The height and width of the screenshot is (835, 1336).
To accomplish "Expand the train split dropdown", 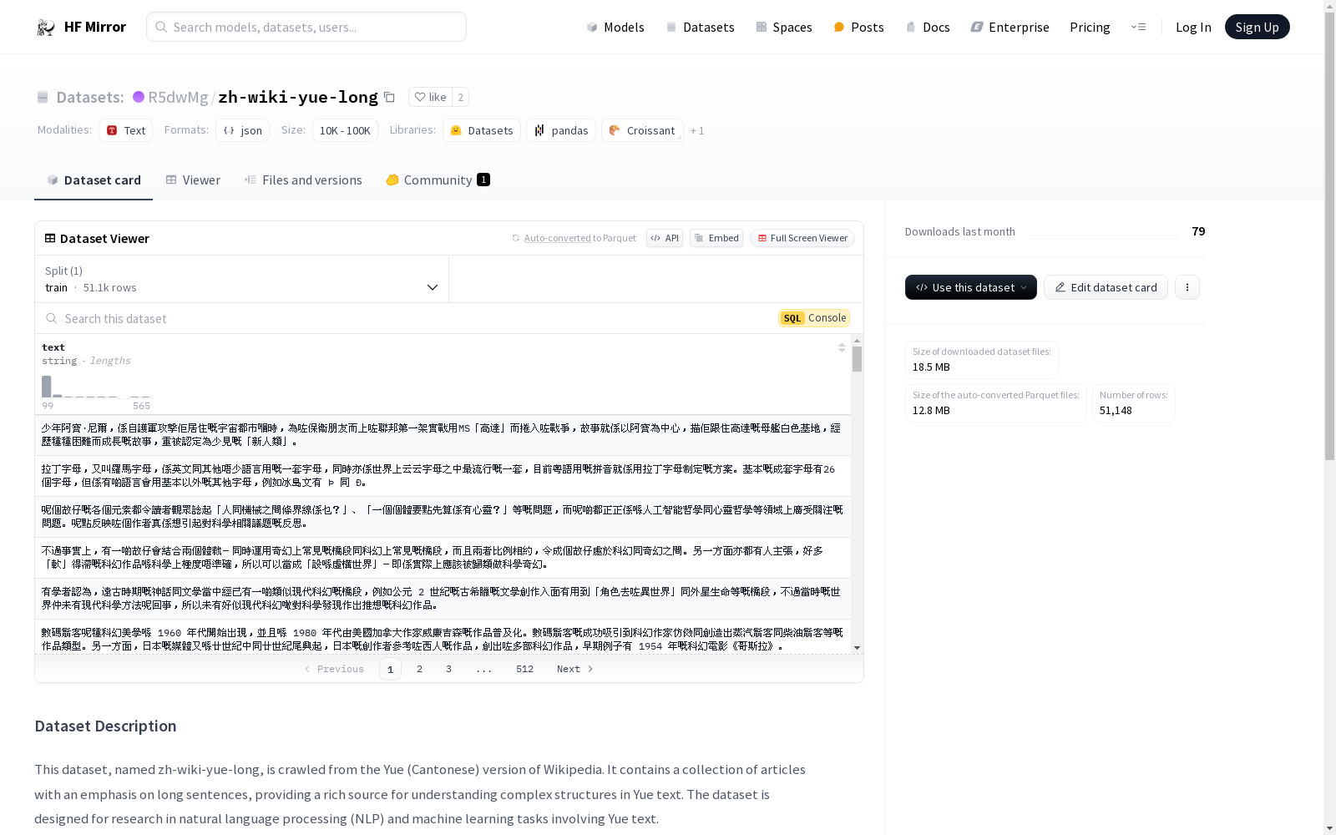I will 242,279.
